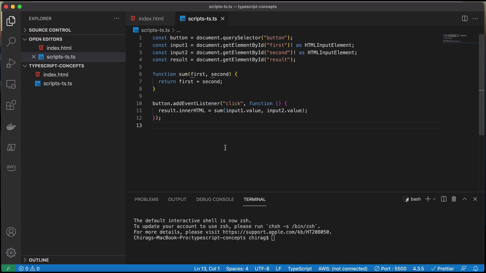486x273 pixels.
Task: Select the bash terminal entry
Action: tap(412, 199)
